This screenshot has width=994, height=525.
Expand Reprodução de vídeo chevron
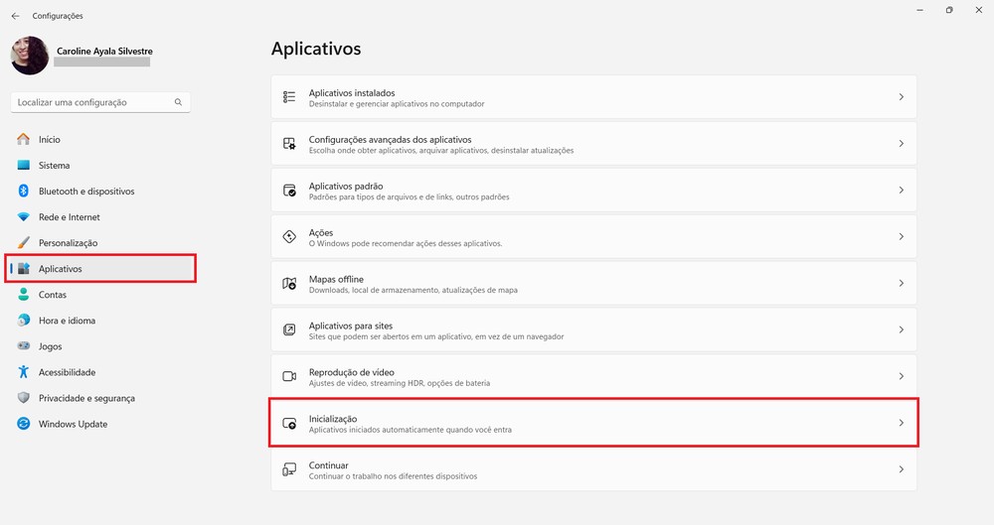coord(901,376)
